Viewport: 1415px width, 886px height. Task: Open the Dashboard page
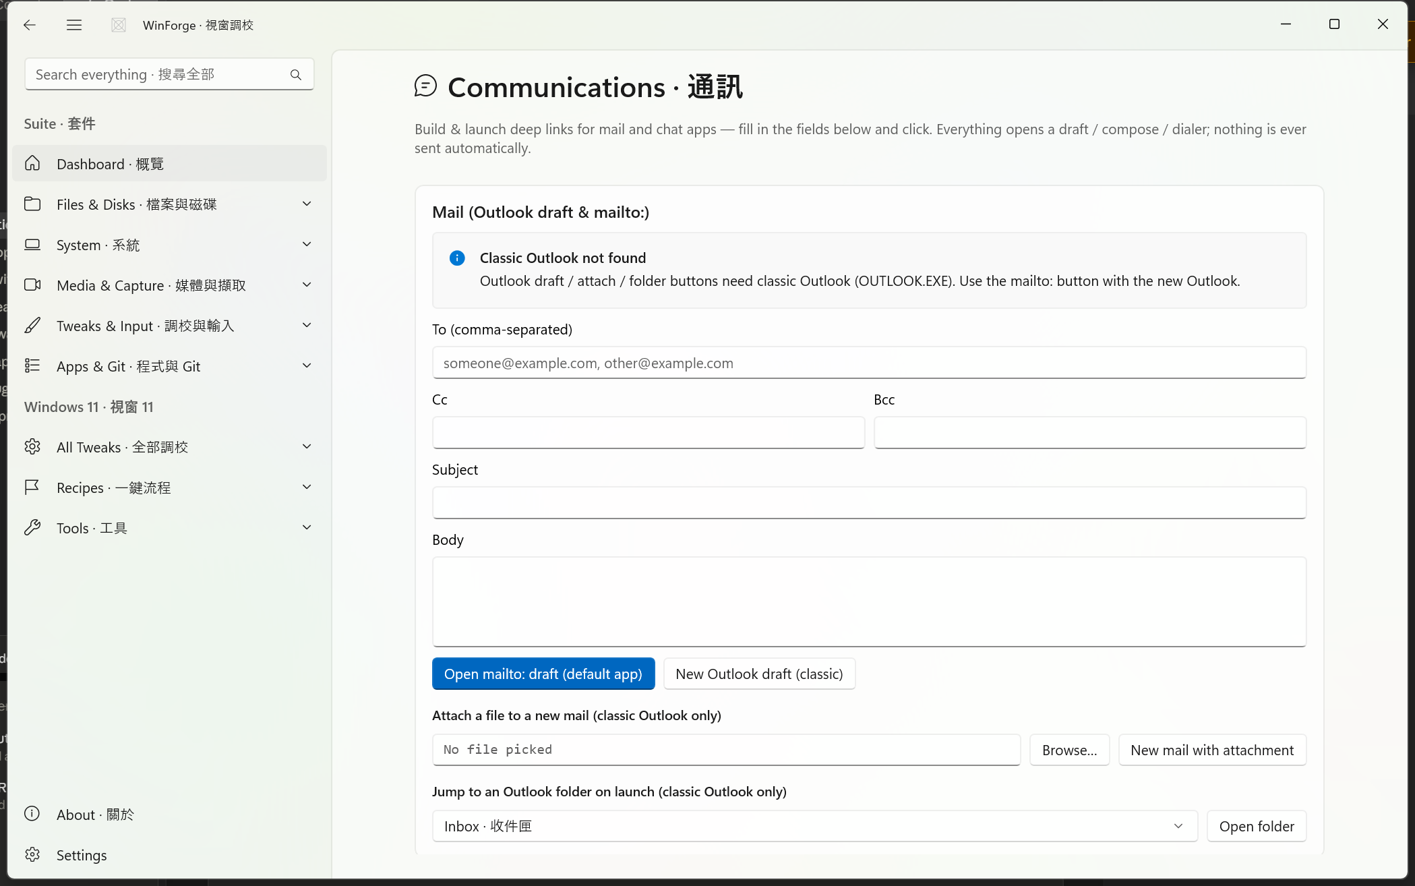point(169,164)
